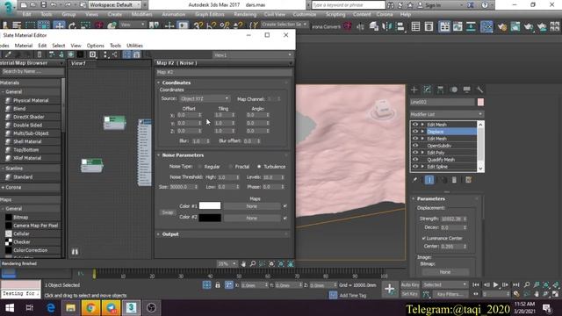Open the Display command panel tab
Image resolution: width=562 pixels, height=316 pixels.
click(466, 90)
